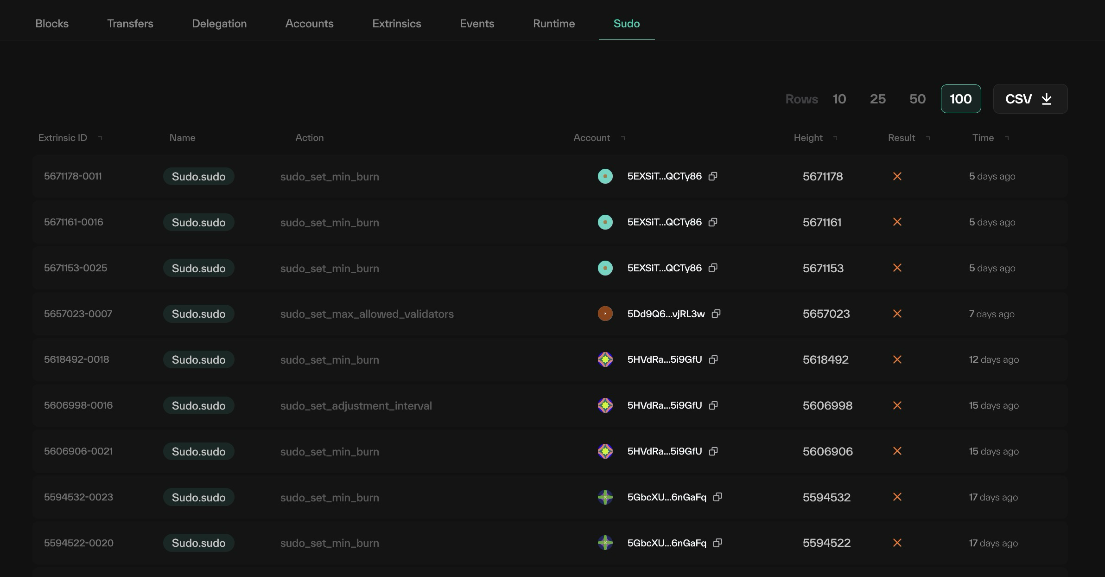
Task: Copy address in row 5671178-0011
Action: click(713, 176)
